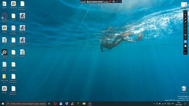Select the arrow tool in the drawing toolbar
189x106 pixels.
185,28
